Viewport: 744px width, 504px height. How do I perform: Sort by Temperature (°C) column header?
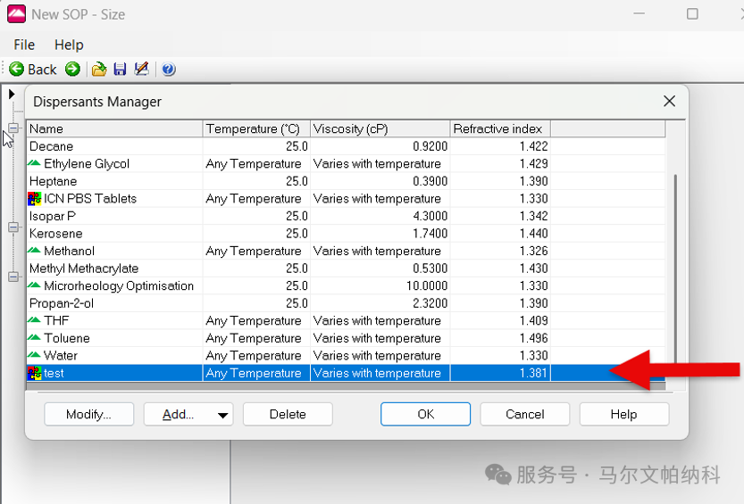point(256,128)
